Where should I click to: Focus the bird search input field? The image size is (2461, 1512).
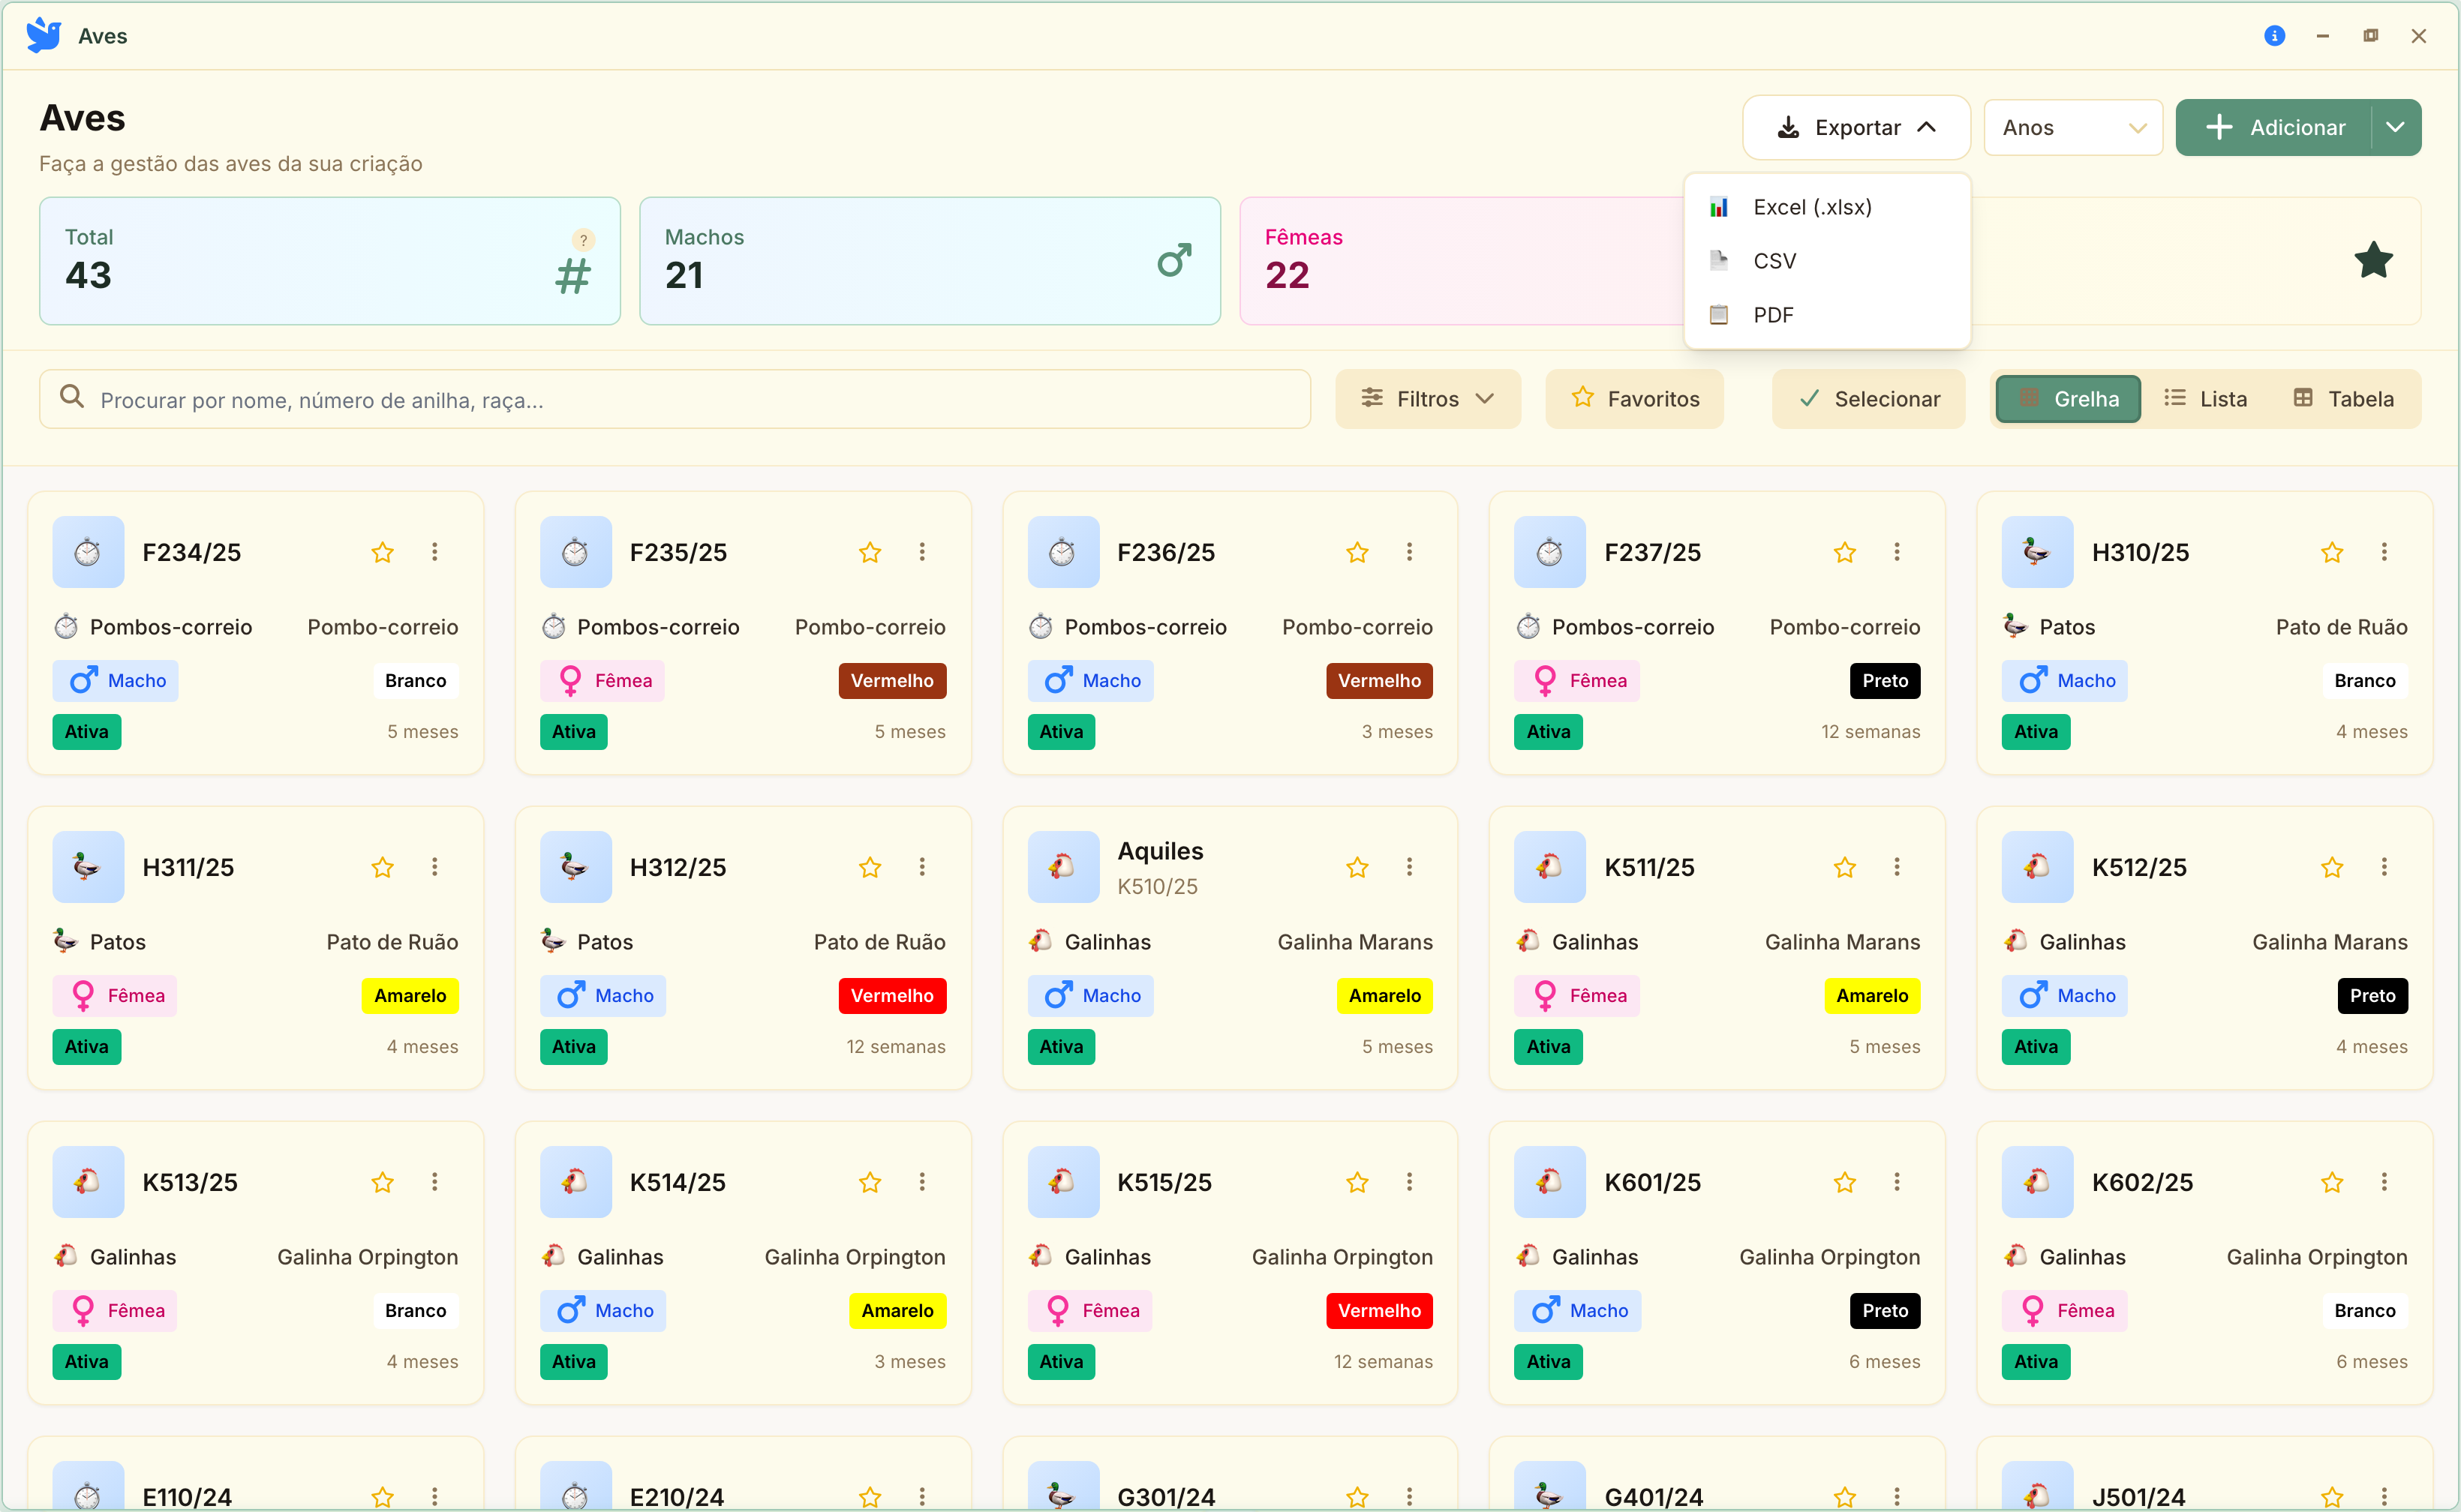(675, 399)
